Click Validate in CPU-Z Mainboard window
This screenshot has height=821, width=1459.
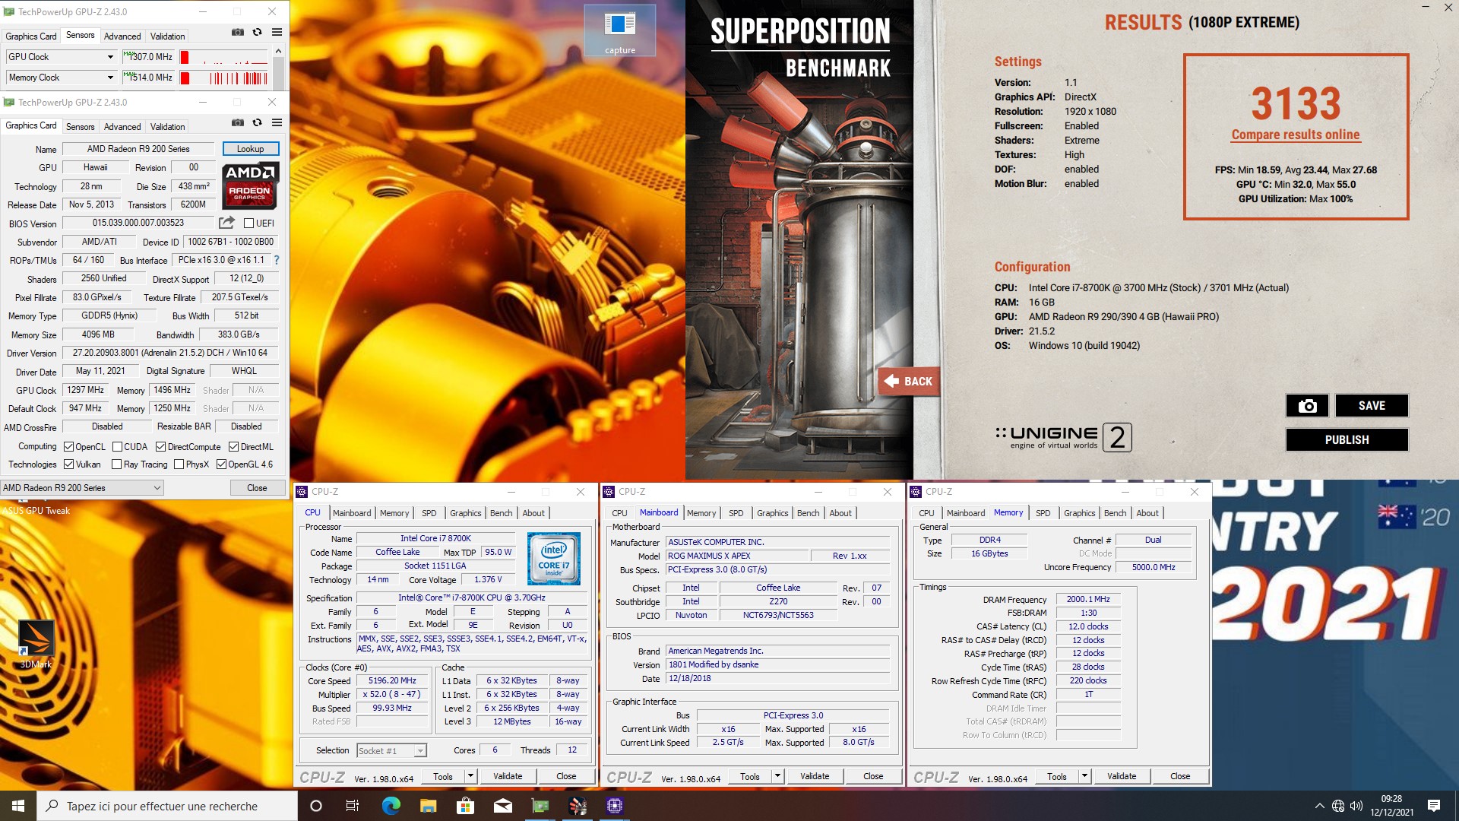[x=815, y=776]
